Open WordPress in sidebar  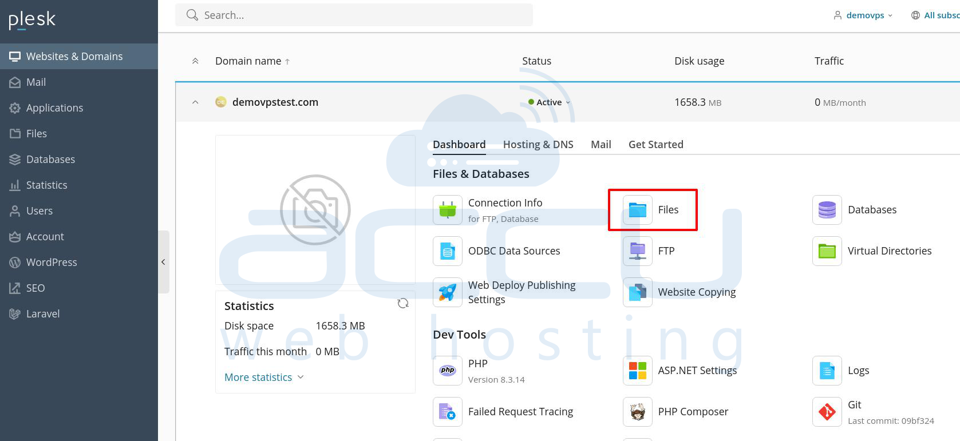click(x=79, y=262)
